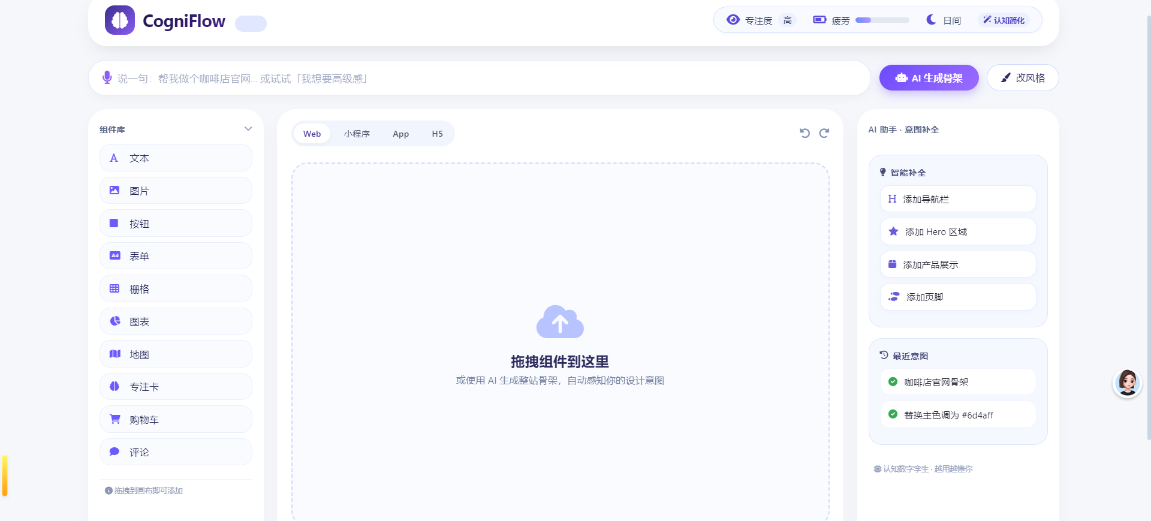
Task: Click the 添加 Hero 区域 suggestion
Action: (958, 231)
